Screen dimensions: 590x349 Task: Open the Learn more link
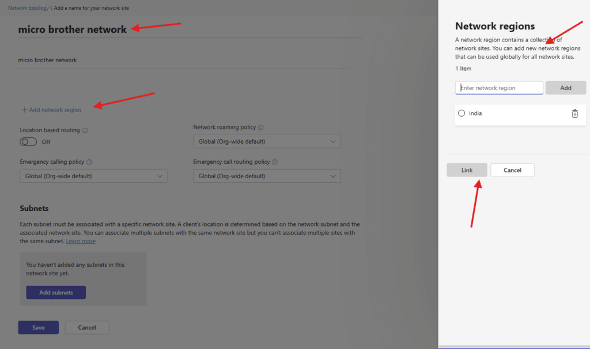pos(81,241)
